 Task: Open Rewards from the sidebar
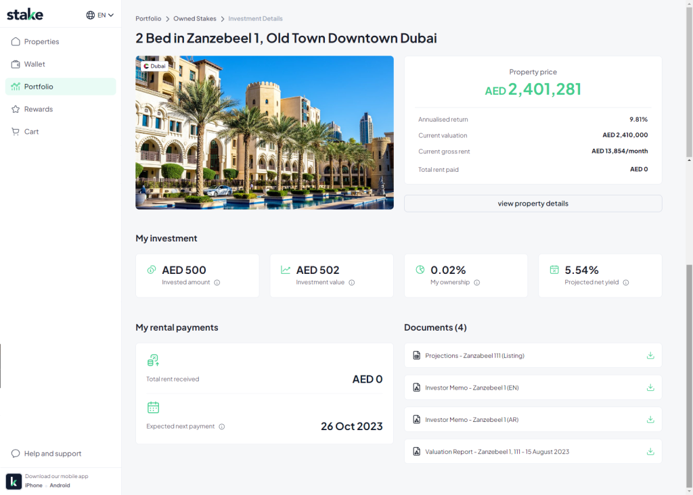pos(60,109)
